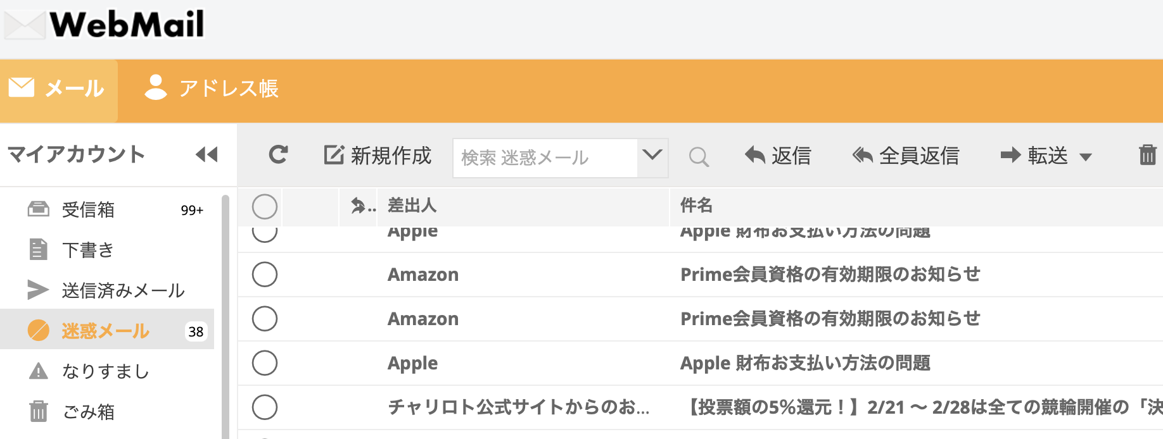Click the refresh mail icon

click(278, 155)
